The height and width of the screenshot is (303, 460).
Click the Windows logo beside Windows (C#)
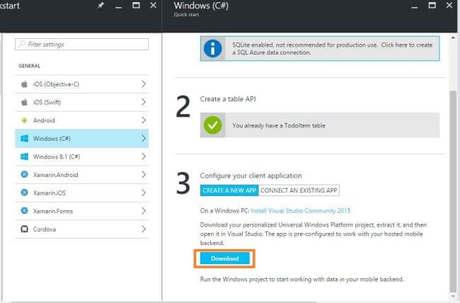pos(24,139)
